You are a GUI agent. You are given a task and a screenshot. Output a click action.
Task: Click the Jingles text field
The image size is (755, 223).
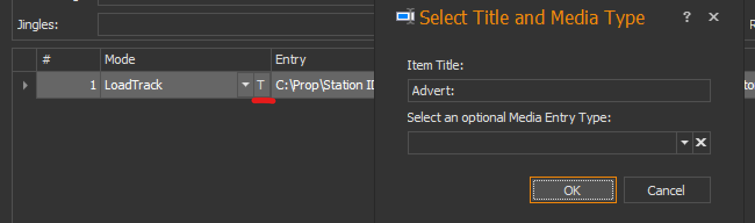tap(236, 25)
